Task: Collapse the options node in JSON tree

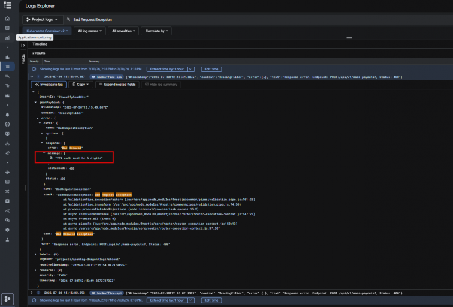Action: pyautogui.click(x=42, y=133)
